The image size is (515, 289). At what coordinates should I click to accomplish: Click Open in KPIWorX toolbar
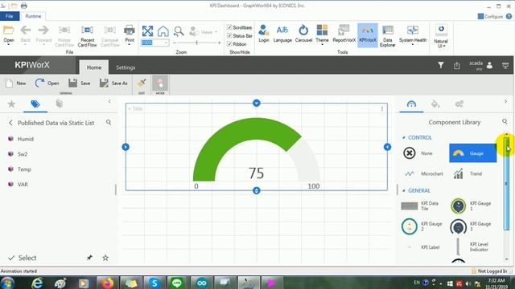pos(47,83)
